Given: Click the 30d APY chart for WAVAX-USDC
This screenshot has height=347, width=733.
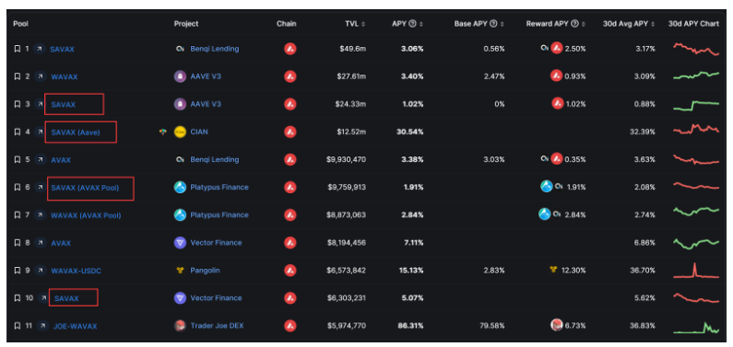Looking at the screenshot, I should click(x=695, y=271).
